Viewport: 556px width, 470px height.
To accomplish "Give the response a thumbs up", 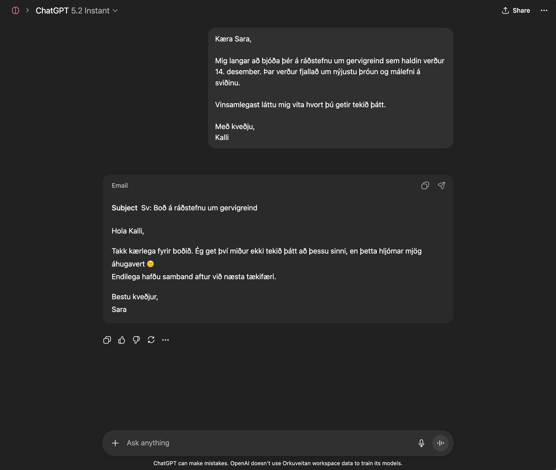I will pos(122,340).
